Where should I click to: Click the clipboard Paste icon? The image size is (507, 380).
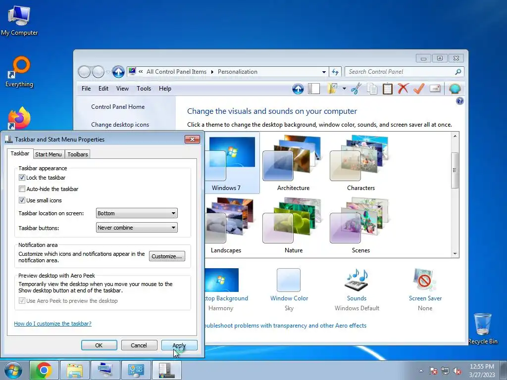pyautogui.click(x=387, y=89)
